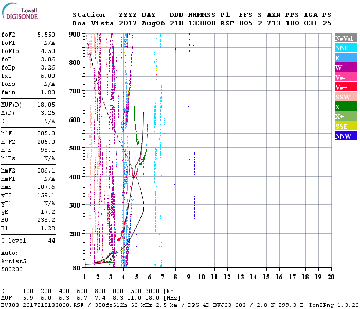Select the NNE cyan legend swatch
Image resolution: width=360 pixels, height=309 pixels.
coord(346,48)
